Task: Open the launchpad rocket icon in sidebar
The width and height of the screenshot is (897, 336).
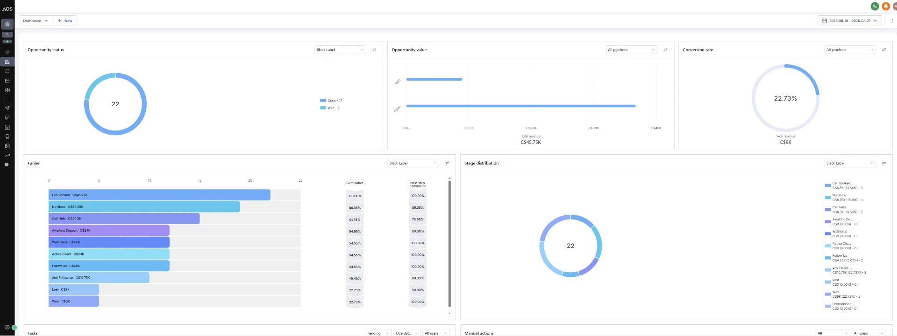Action: (7, 52)
